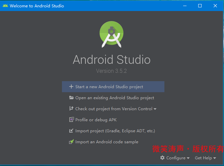This screenshot has height=166, width=224.
Task: Click the Android icon in title bar
Action: tap(5, 6)
